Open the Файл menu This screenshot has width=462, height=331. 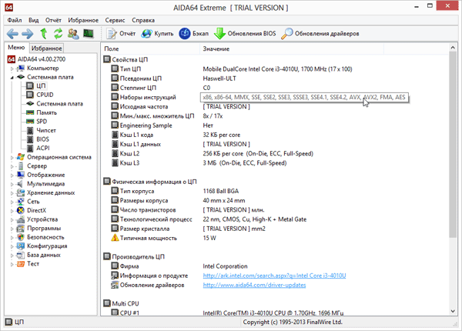[15, 20]
